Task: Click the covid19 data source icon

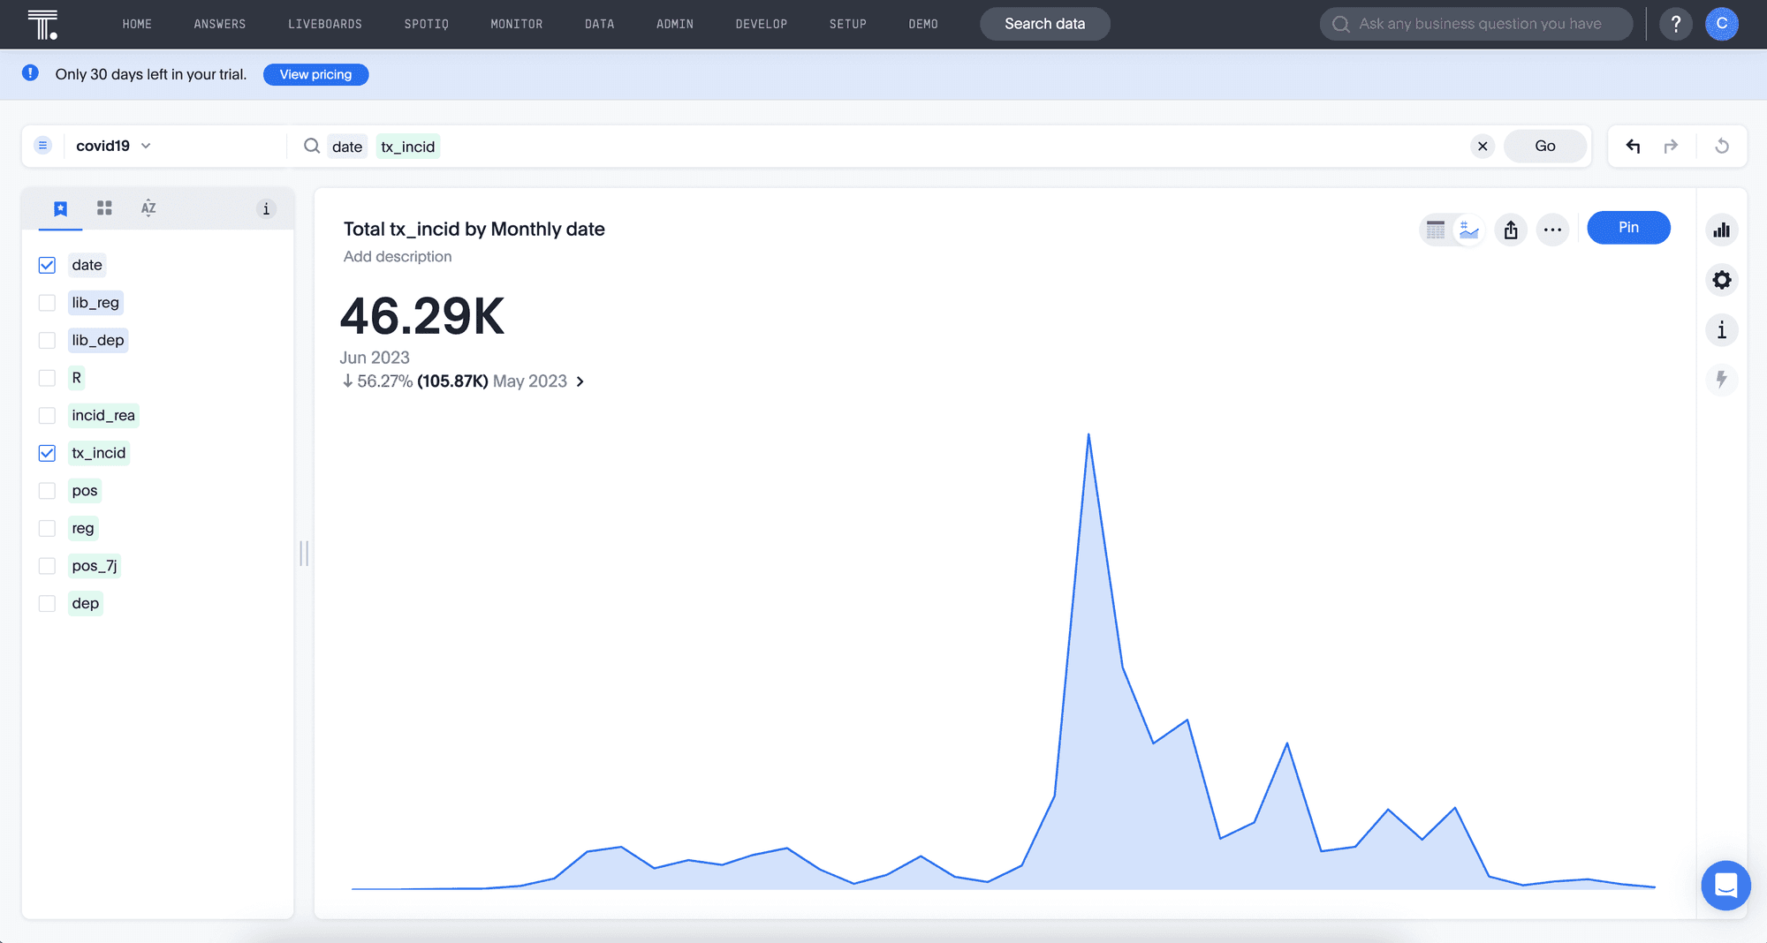Action: coord(42,146)
